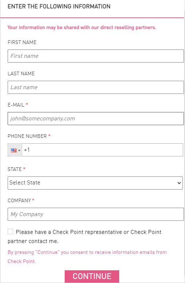Click the STATE label text
The image size is (185, 283).
click(15, 169)
